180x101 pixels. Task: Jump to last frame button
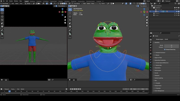80,89
